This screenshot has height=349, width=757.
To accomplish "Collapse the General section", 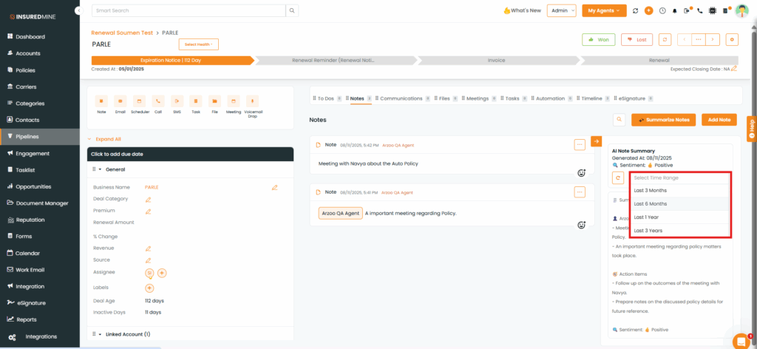I will (100, 169).
